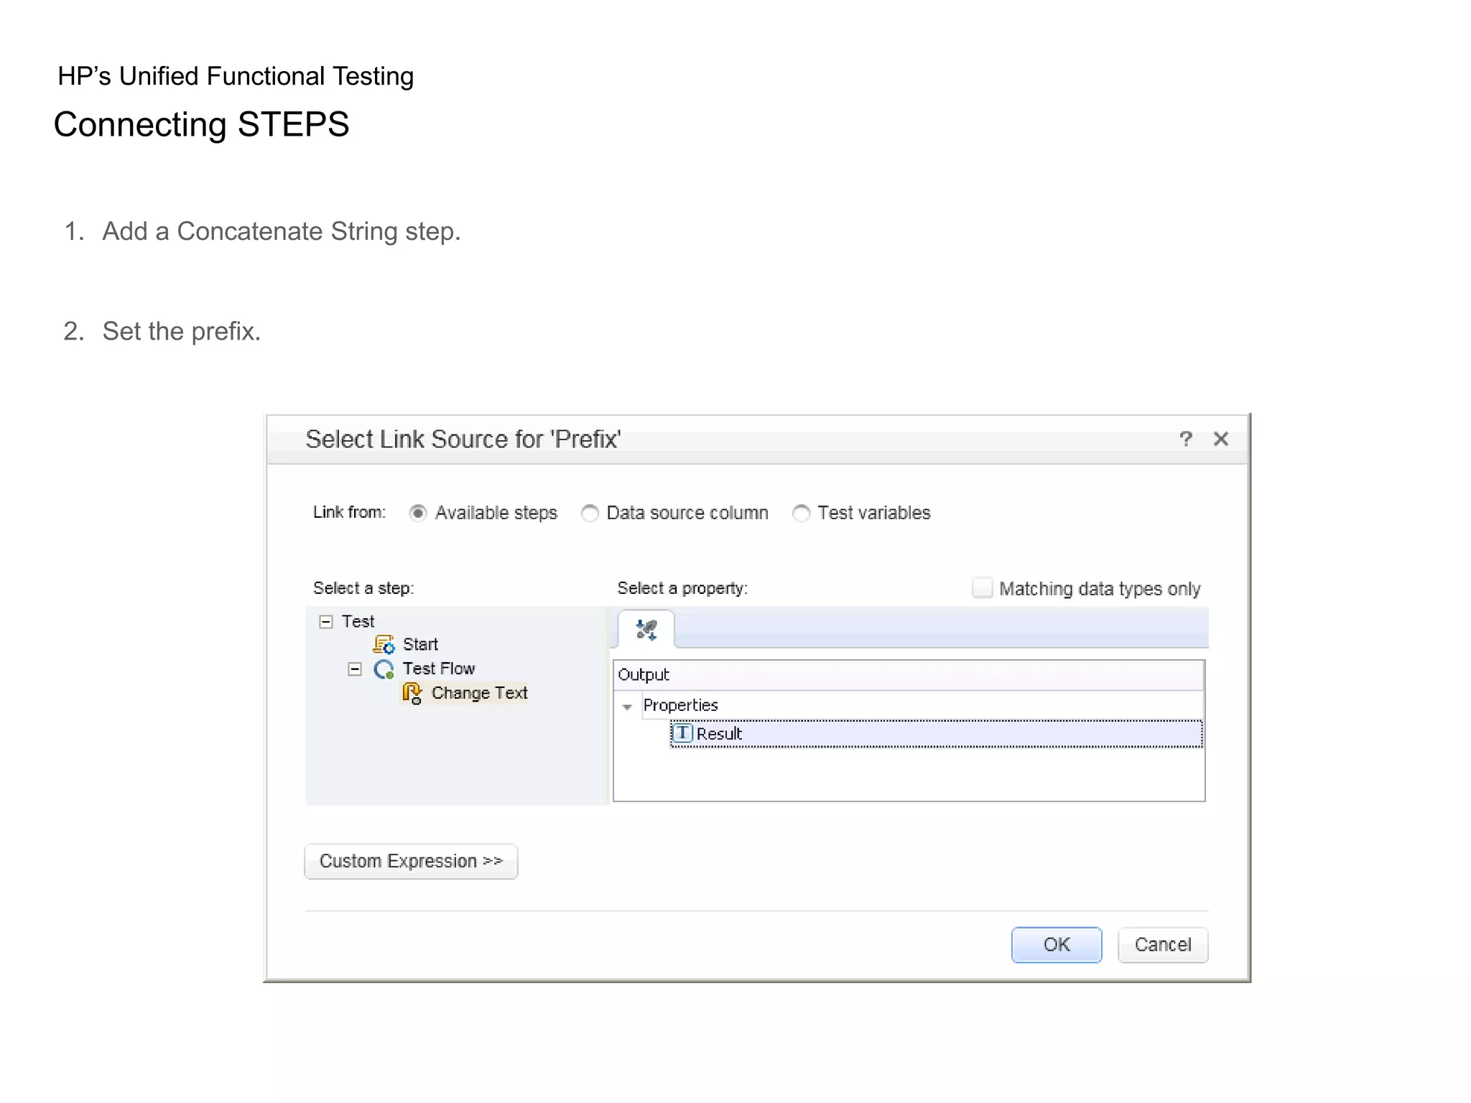Select the Test Flow label
This screenshot has width=1471, height=1103.
[439, 669]
